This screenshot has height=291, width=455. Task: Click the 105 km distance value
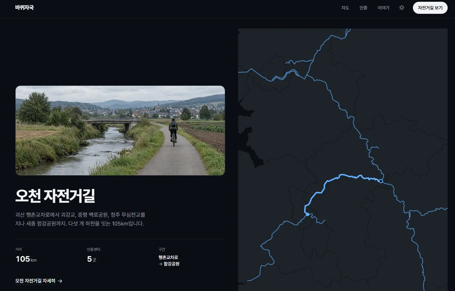click(26, 259)
